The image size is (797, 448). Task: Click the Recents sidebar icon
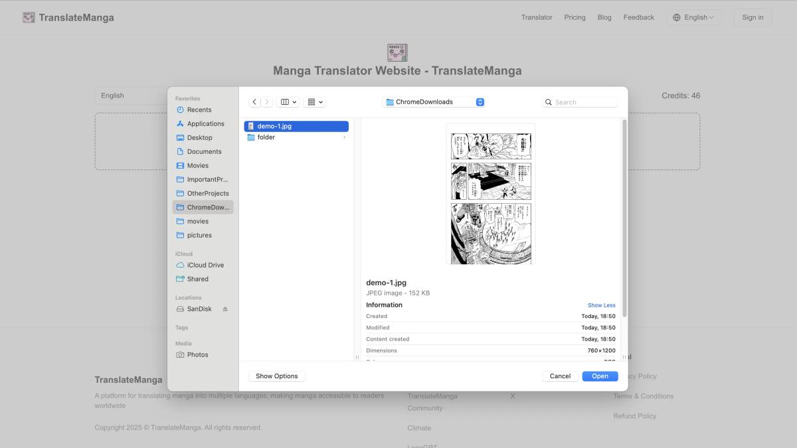click(x=180, y=110)
